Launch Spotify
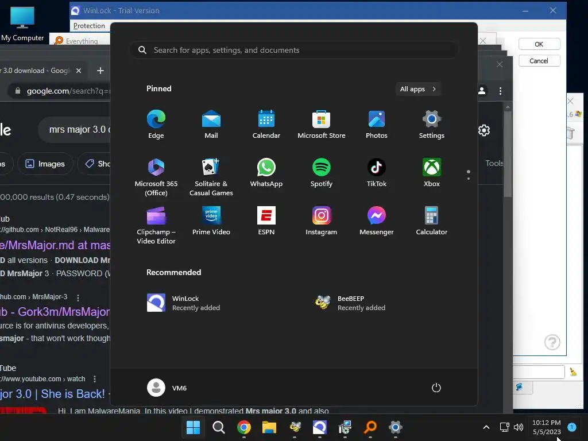Image resolution: width=588 pixels, height=441 pixels. (322, 173)
